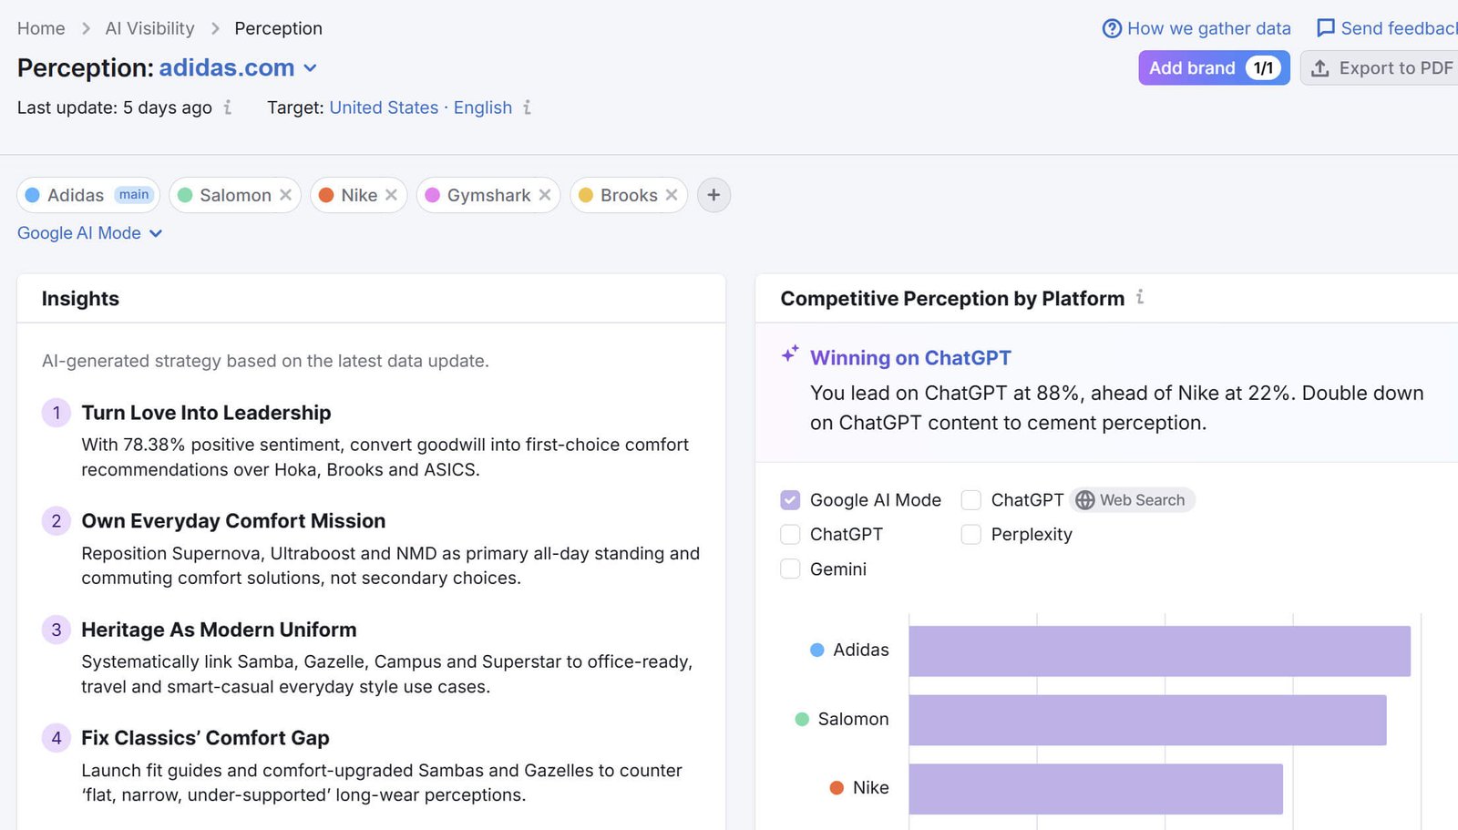Remove the Salomon brand chip
The width and height of the screenshot is (1458, 830).
(285, 195)
